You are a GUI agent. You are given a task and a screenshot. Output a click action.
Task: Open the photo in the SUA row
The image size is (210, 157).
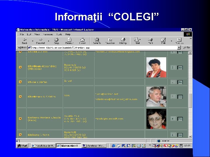point(156,97)
